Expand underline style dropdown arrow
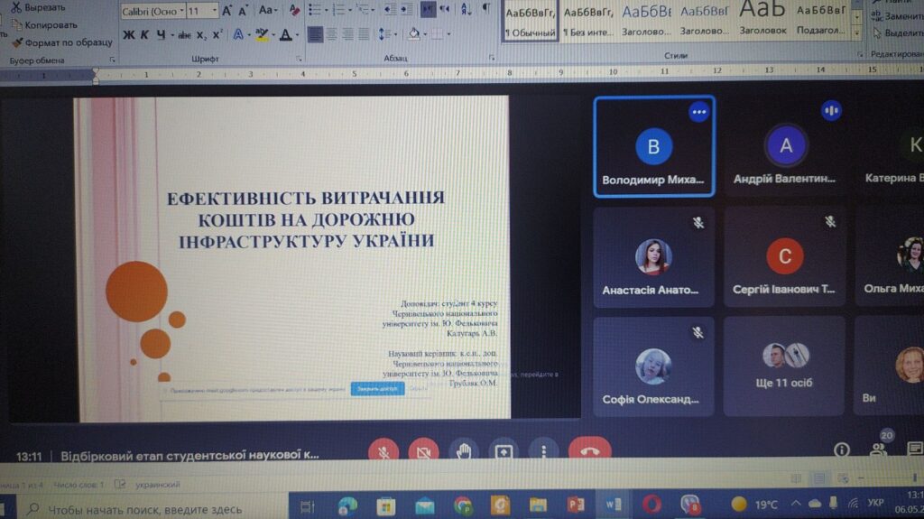 point(172,36)
